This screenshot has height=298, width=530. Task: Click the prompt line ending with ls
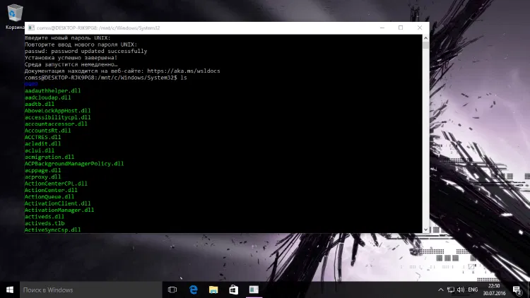106,78
